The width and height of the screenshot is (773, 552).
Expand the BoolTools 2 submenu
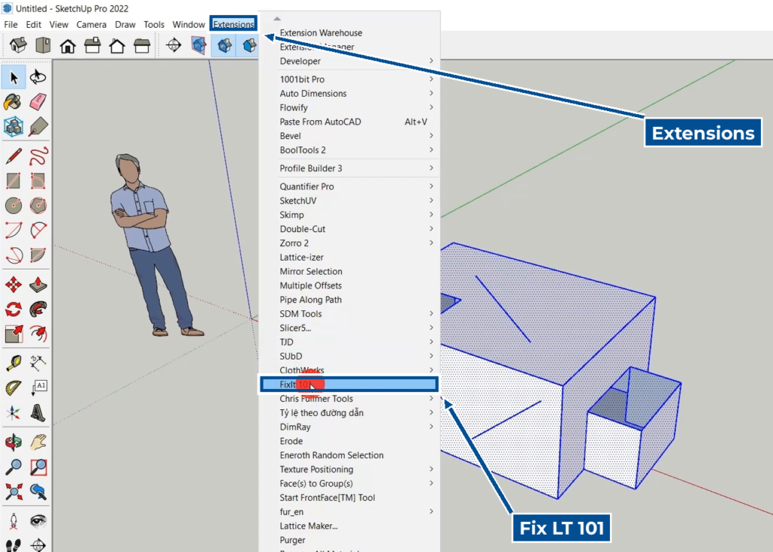tap(349, 150)
